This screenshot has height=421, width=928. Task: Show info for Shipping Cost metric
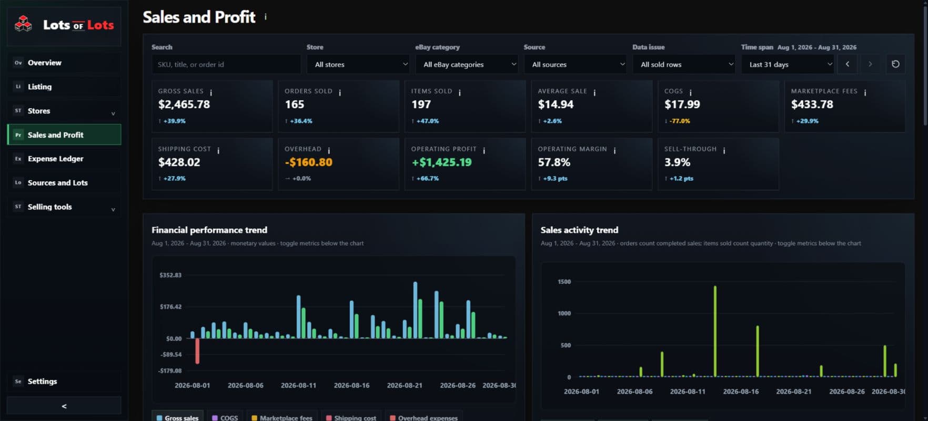218,150
